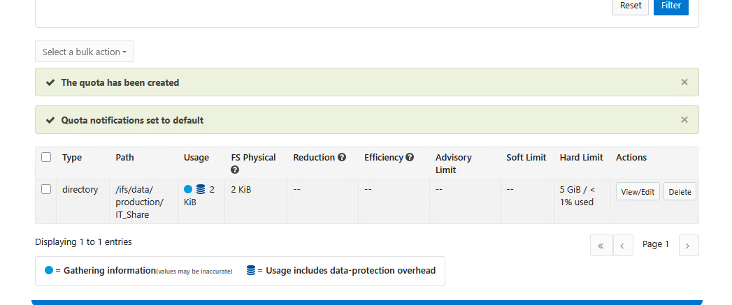The image size is (732, 305).
Task: Delete the IT_Share directory quota
Action: pyautogui.click(x=680, y=192)
